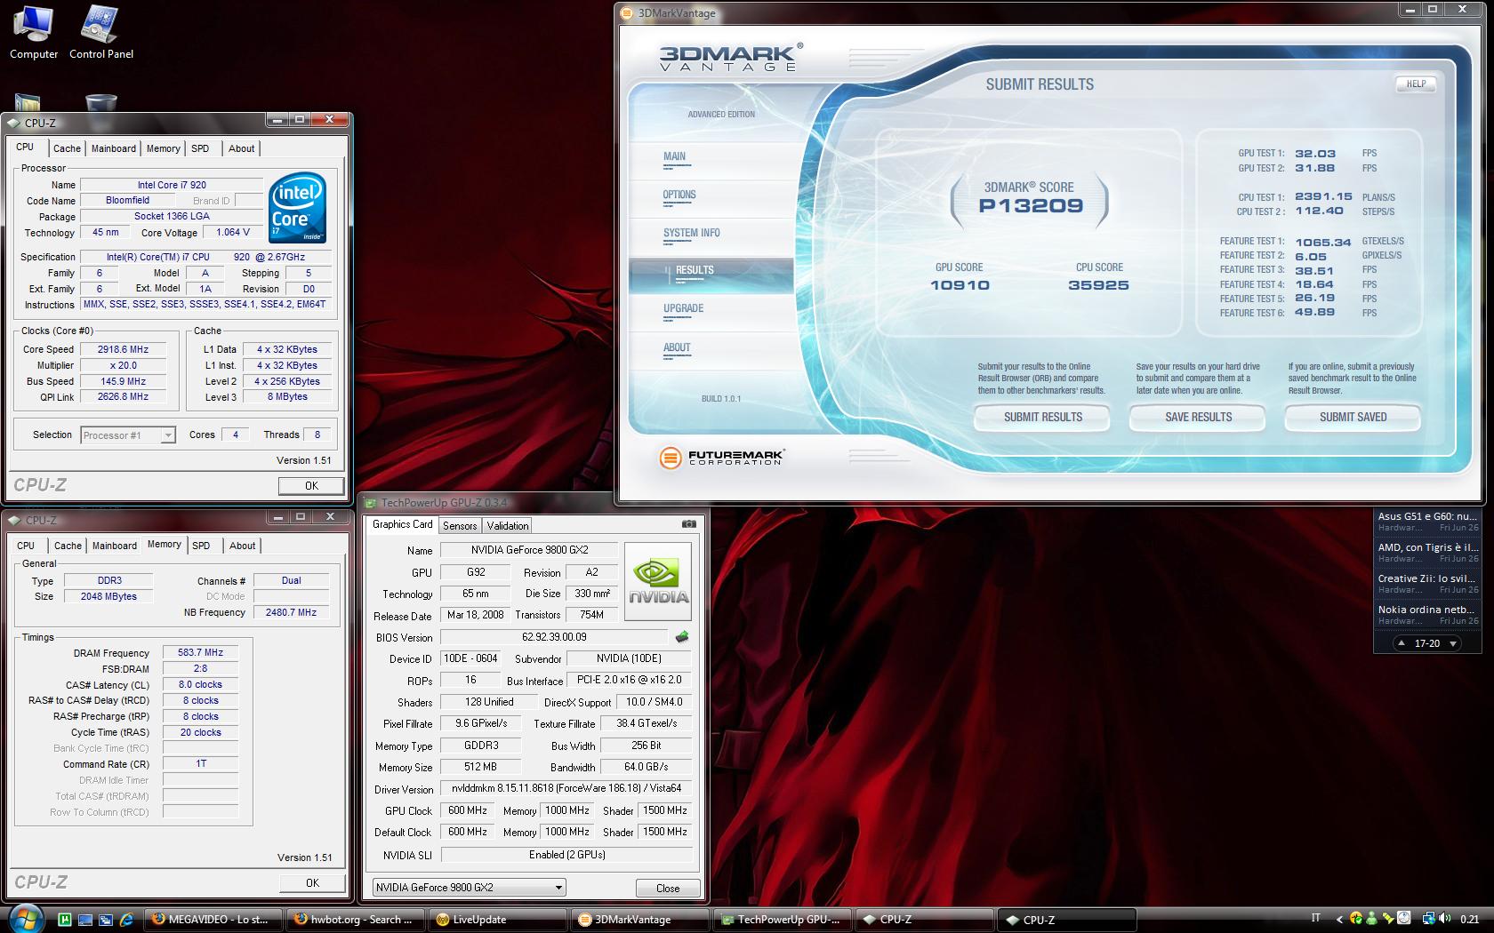Click the P13209 3DMark score value

(x=1031, y=206)
